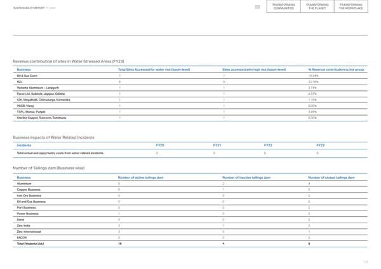The height and width of the screenshot is (269, 381).
Task: Select the 'IOK, Megalhalli, Chitradurga, Karnataka' row label
Action: [43, 100]
